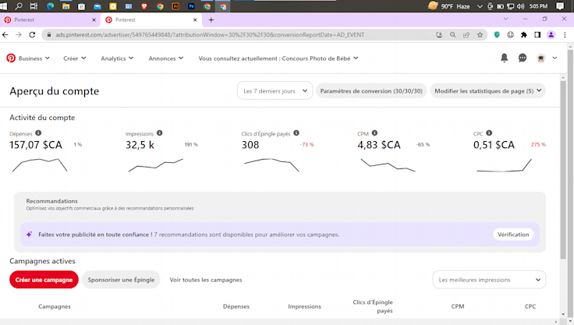
Task: Open the Brave browser taskbar icon
Action: tap(144, 6)
